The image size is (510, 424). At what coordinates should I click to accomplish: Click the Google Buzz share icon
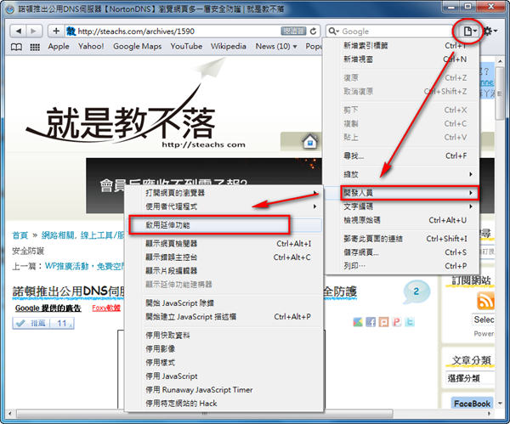pyautogui.click(x=358, y=322)
